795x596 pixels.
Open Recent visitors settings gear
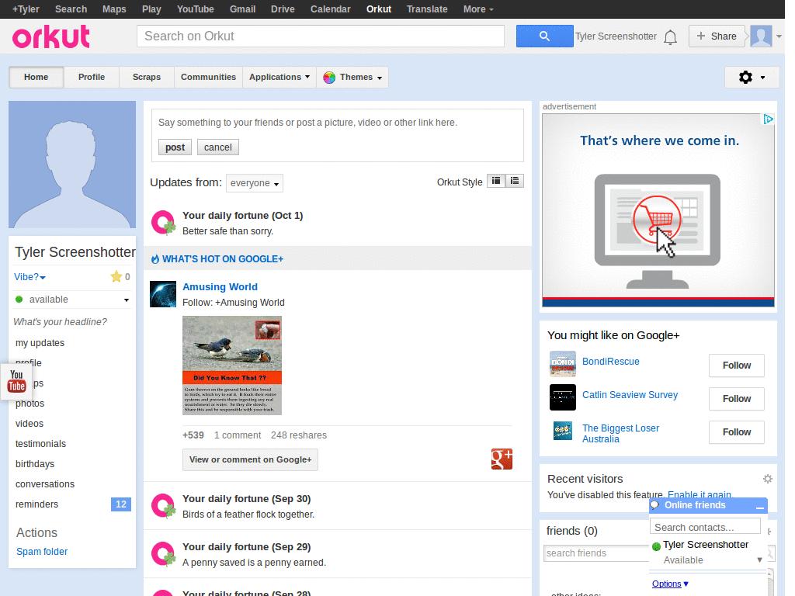[768, 478]
